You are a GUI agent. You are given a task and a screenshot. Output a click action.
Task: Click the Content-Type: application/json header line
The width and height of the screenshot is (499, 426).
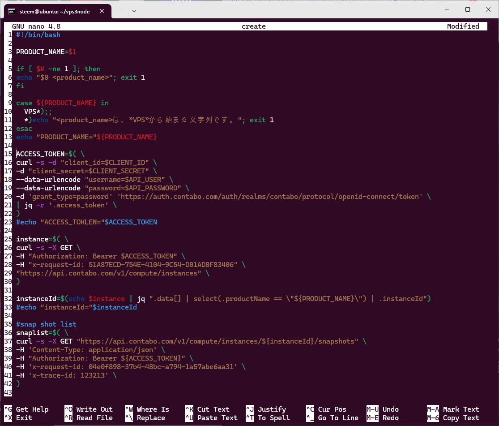tap(91, 350)
